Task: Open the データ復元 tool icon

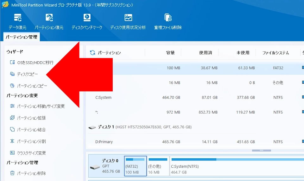Action: coord(18,18)
